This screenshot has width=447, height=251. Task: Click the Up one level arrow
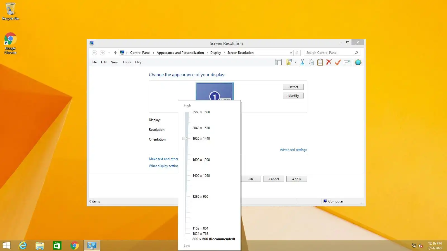tap(115, 53)
